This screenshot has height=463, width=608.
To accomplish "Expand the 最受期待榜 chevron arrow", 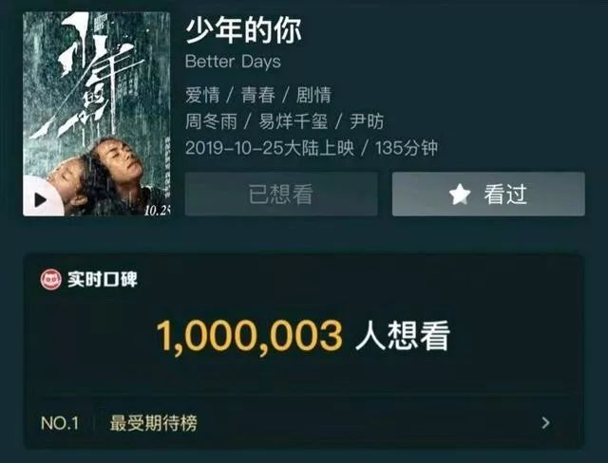I will pyautogui.click(x=545, y=422).
